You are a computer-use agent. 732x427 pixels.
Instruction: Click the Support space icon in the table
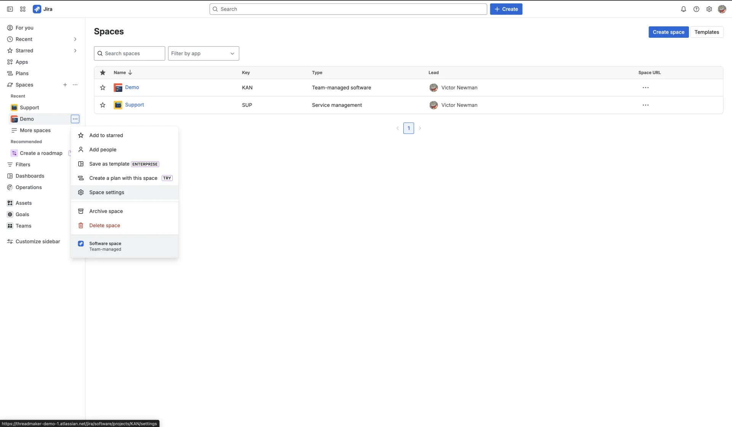(118, 105)
